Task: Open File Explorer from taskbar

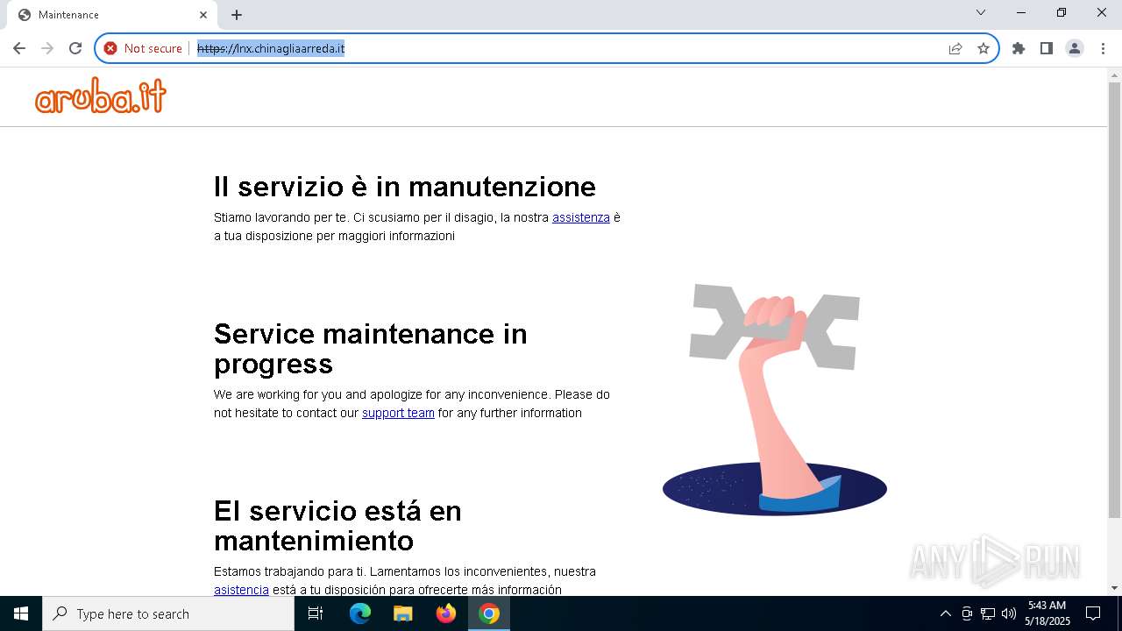Action: click(x=402, y=613)
